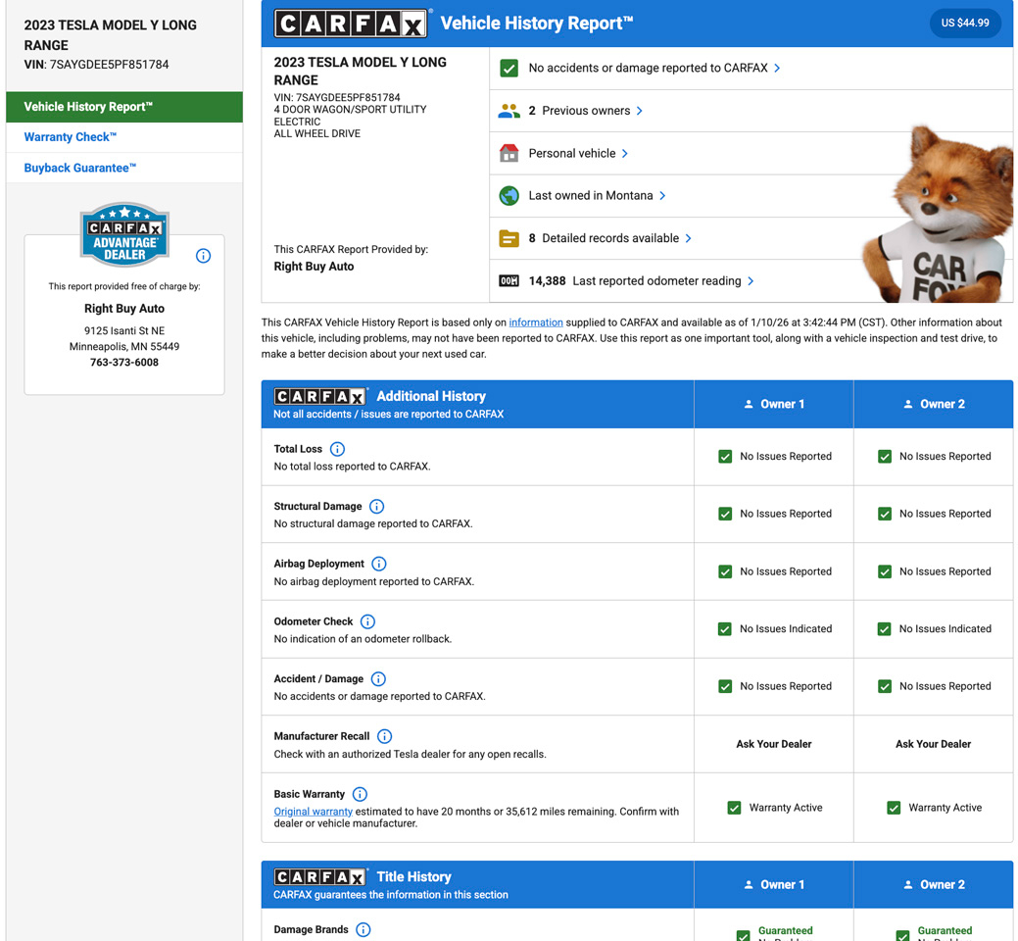
Task: Switch to the Buyback Guarantee tab
Action: click(x=80, y=168)
